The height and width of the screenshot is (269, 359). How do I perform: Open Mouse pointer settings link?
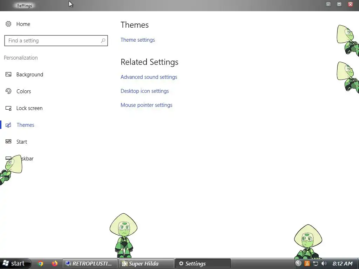coord(147,105)
